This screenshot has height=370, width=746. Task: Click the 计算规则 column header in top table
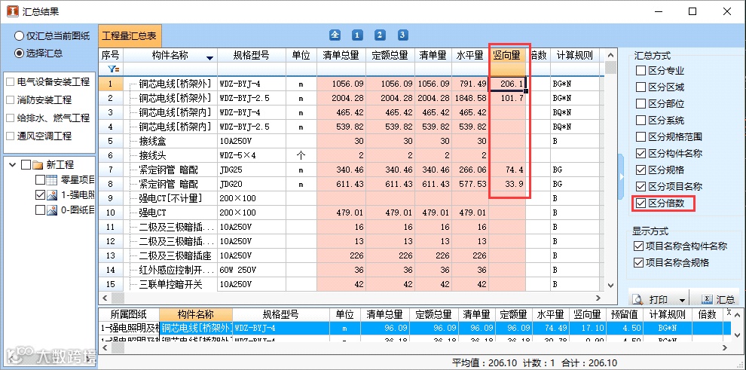575,56
